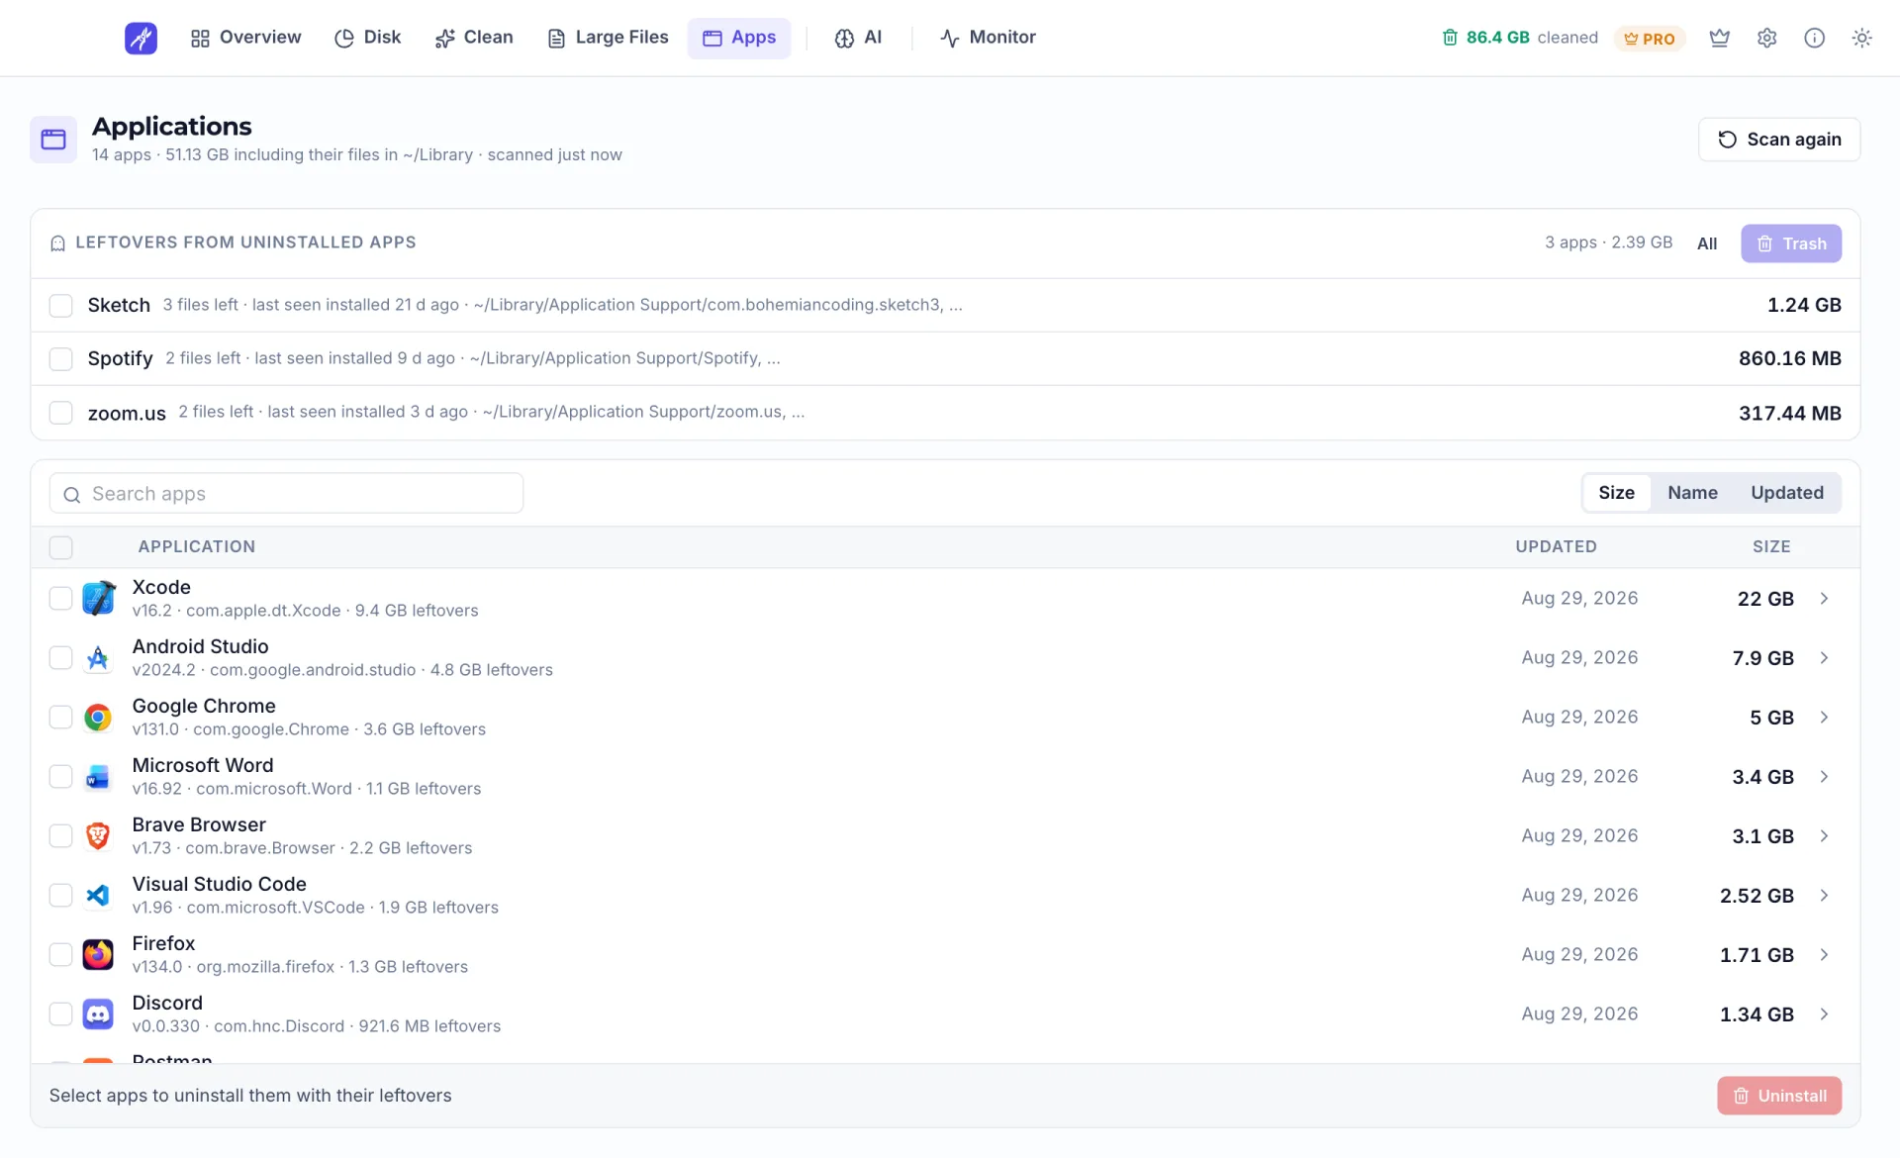Expand Visual Studio Code details chevron
The image size is (1900, 1158).
(x=1824, y=896)
